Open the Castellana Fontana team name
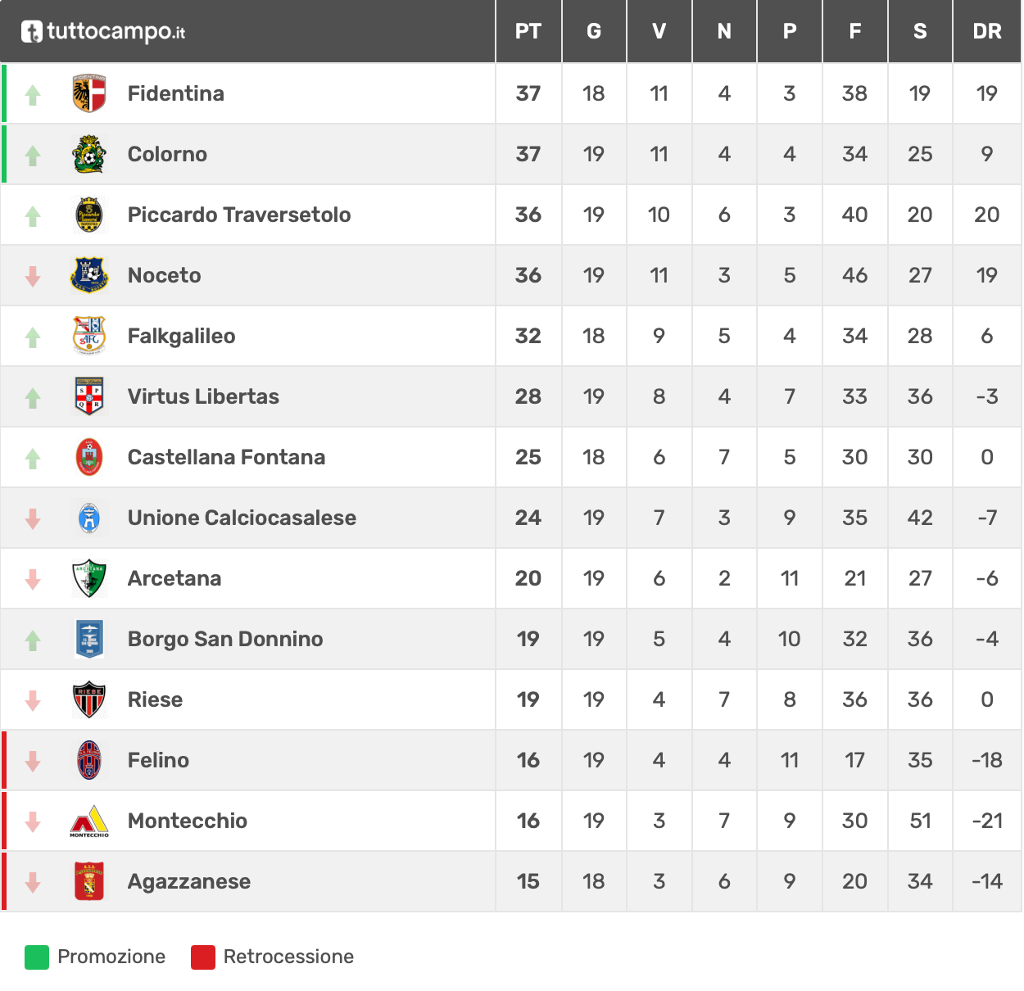Viewport: 1024px width, 991px height. (226, 457)
